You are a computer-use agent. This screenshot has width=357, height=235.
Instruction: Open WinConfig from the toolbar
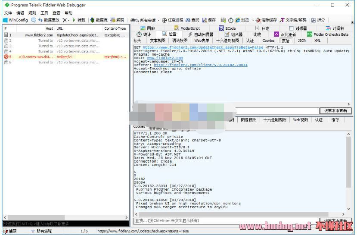click(16, 20)
